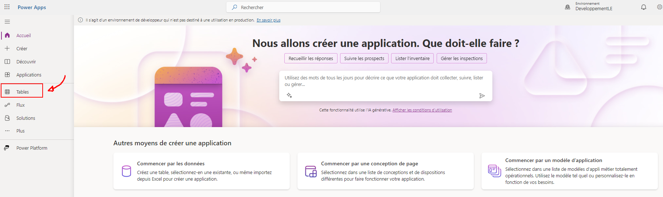
Task: Select Lister l'inventaire suggestion
Action: (412, 58)
